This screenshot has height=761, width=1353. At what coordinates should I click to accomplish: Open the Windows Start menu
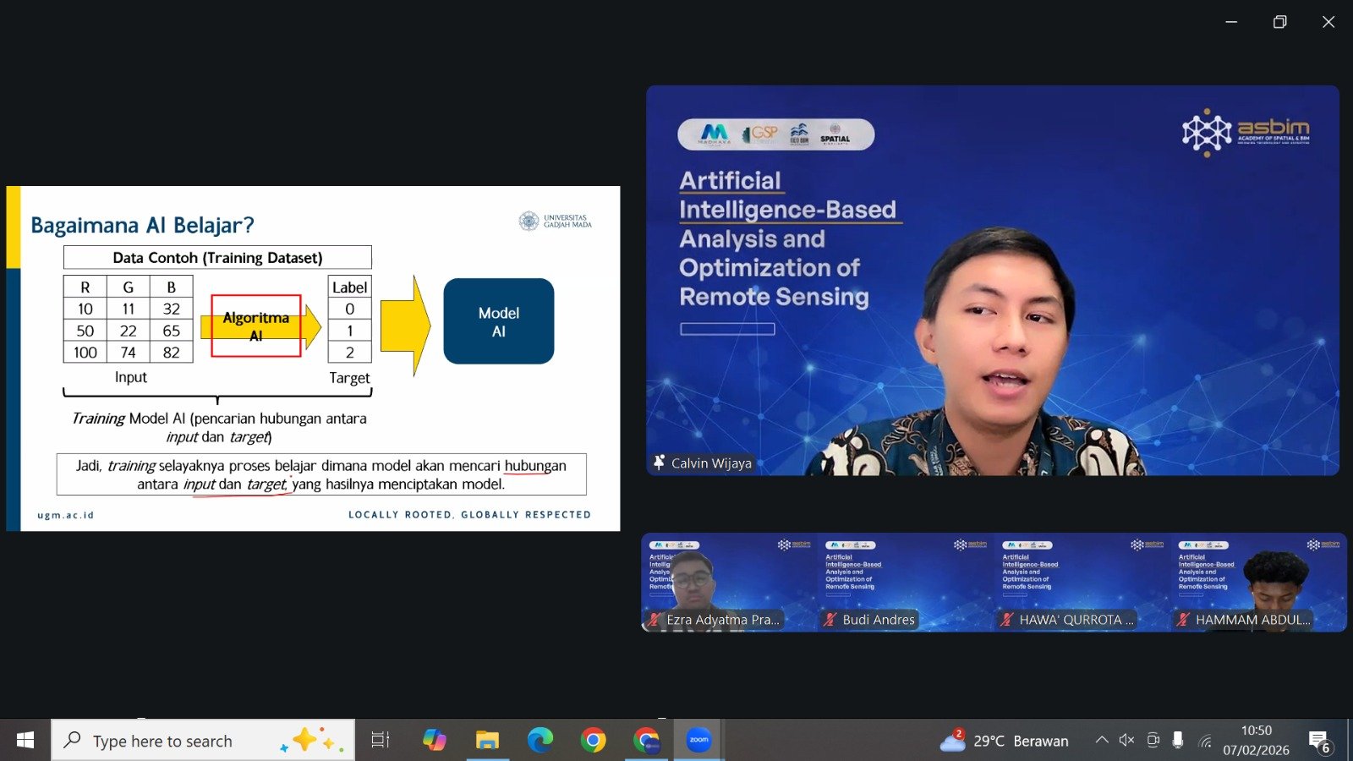25,741
